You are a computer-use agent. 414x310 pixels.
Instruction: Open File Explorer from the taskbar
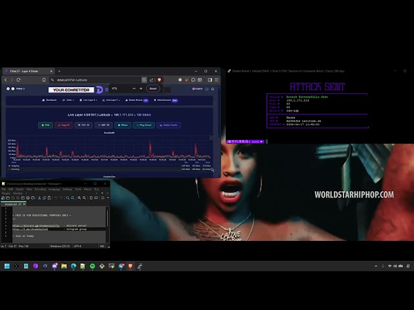coord(64,266)
